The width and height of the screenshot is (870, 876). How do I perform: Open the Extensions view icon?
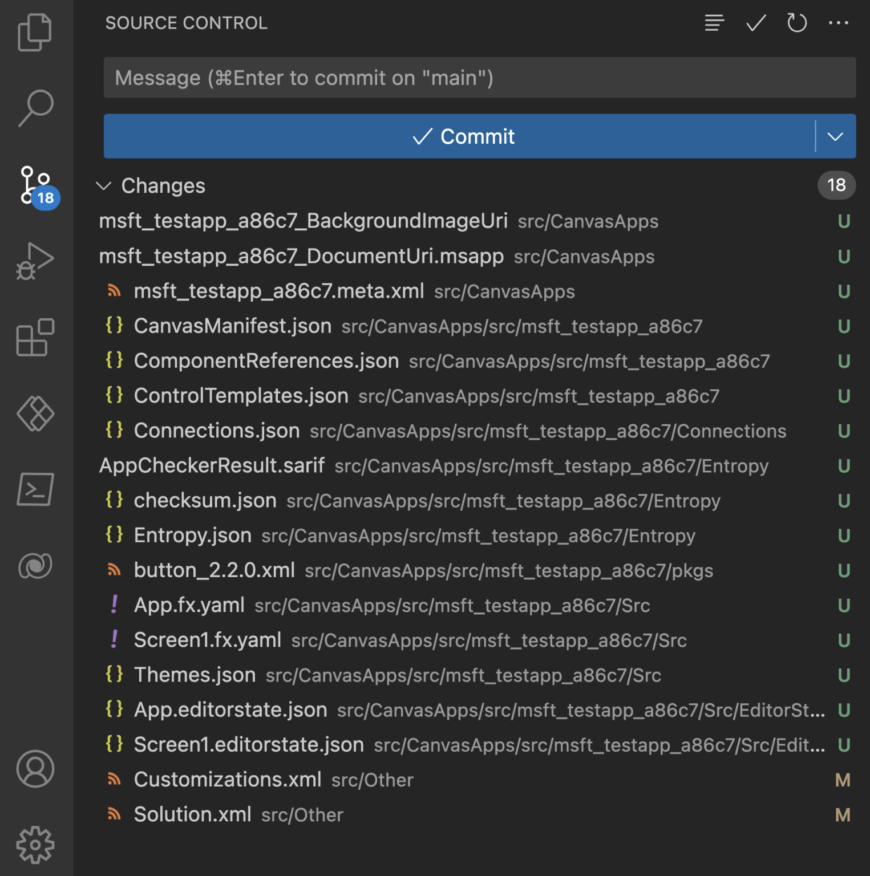tap(34, 338)
